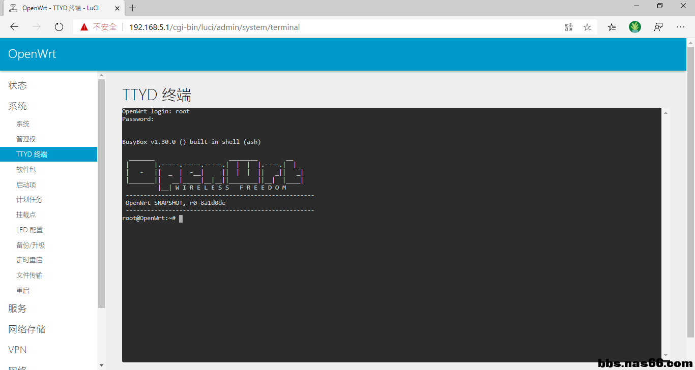Select 备份/升级 in the sidebar
695x370 pixels.
(31, 245)
